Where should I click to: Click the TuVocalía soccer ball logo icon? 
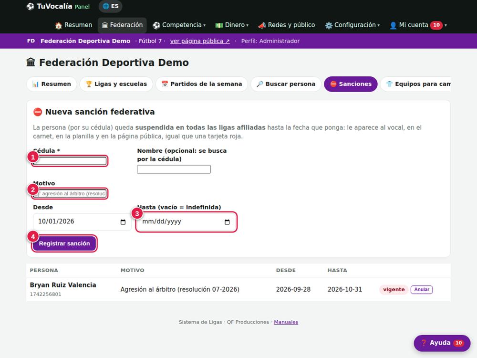tap(30, 6)
